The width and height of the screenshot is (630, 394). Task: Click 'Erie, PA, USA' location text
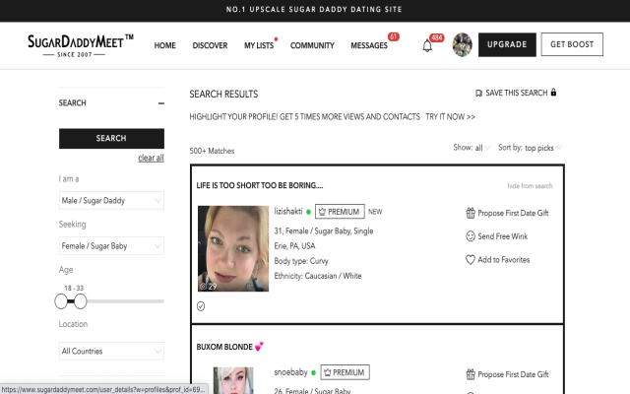coord(294,245)
